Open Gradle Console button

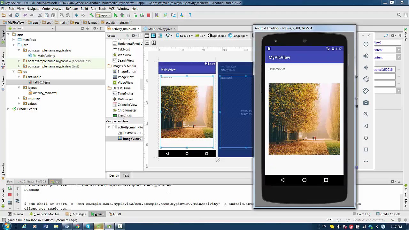tap(388, 214)
